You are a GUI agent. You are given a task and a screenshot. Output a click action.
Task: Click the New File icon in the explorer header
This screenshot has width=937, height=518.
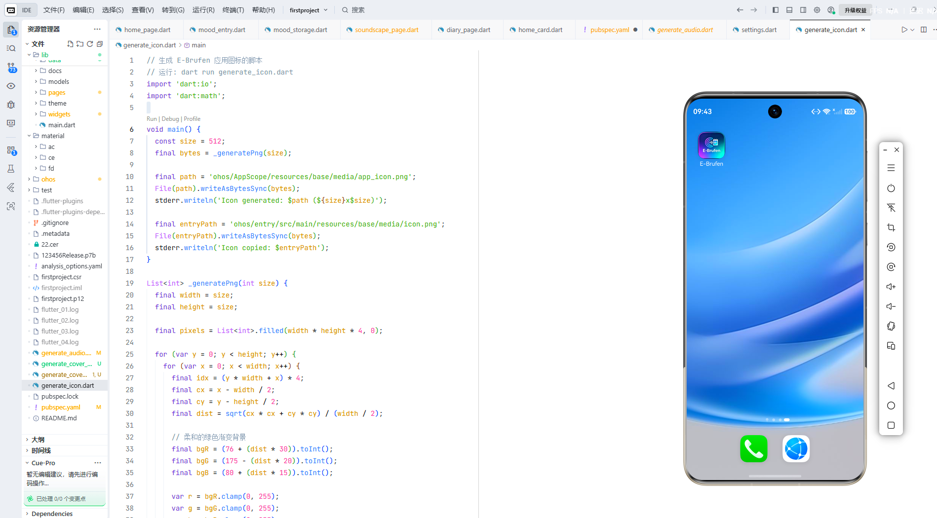70,44
